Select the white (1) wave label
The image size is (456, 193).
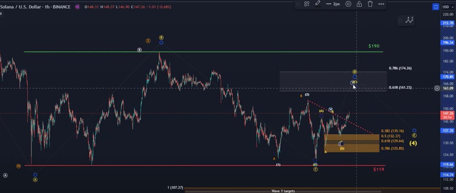278,165
